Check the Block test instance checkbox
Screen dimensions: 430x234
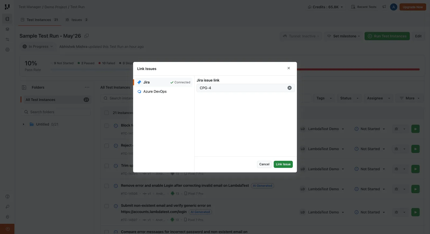(x=106, y=126)
